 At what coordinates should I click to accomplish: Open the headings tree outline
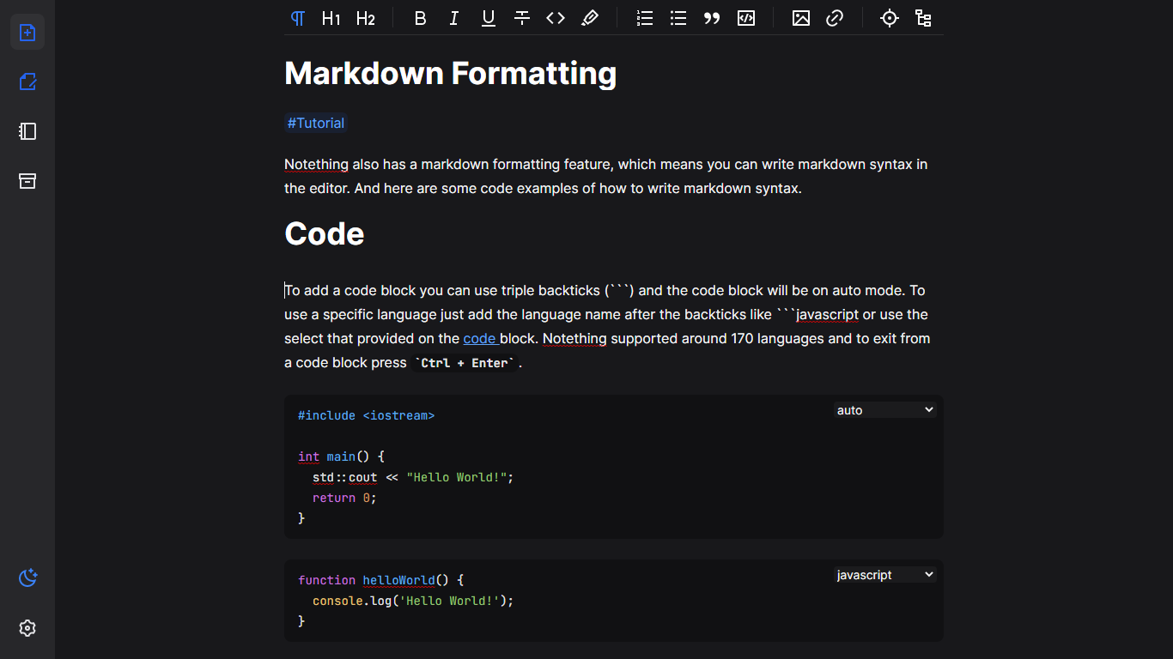click(923, 18)
